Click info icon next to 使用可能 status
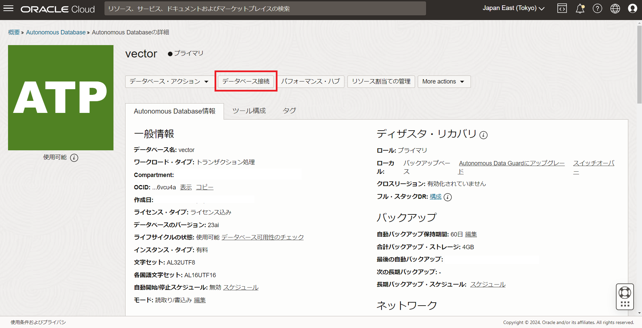The height and width of the screenshot is (328, 642). pos(74,158)
